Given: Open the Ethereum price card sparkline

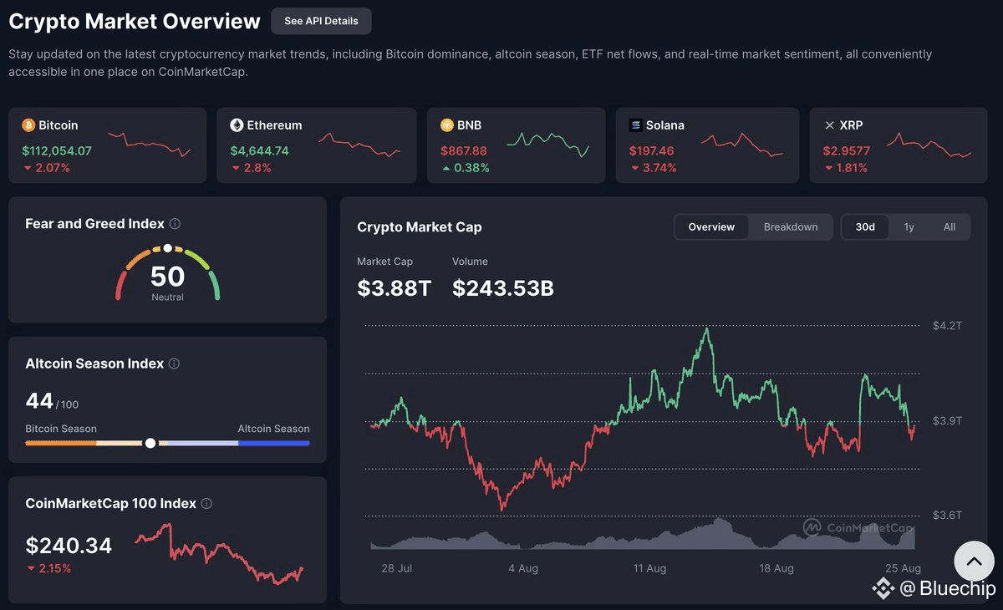Looking at the screenshot, I should [x=359, y=145].
